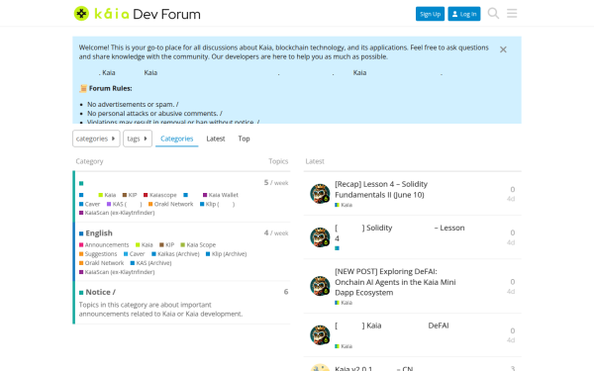Click the '5 / week' topic count
The height and width of the screenshot is (371, 594).
[x=276, y=182]
